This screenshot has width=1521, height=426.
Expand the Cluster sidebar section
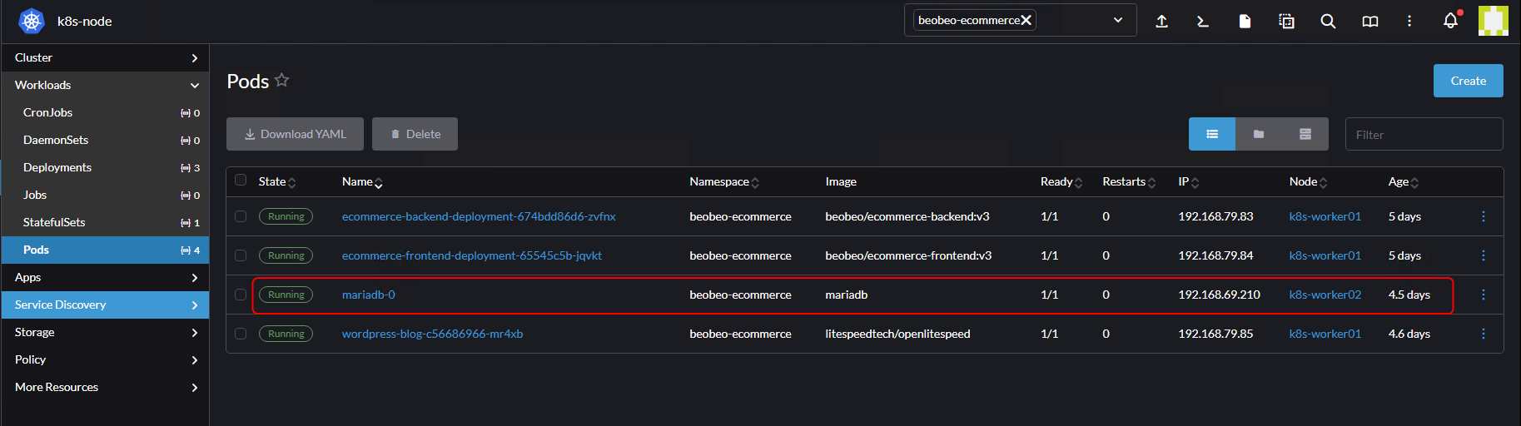click(x=105, y=57)
